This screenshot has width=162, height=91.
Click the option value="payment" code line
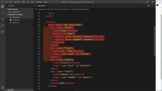tap(79, 39)
